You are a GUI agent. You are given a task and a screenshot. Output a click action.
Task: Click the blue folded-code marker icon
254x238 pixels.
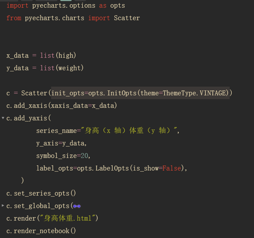(x=77, y=206)
